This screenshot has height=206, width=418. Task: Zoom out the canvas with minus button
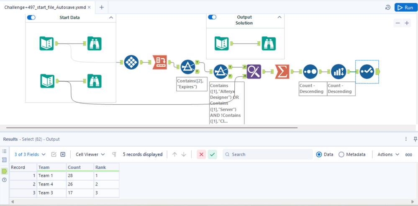point(398,23)
